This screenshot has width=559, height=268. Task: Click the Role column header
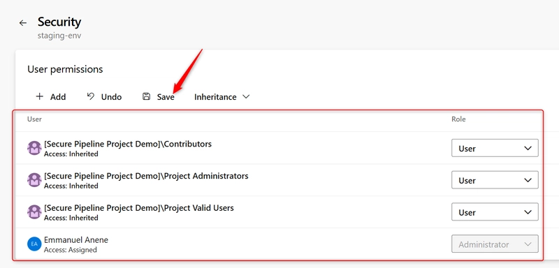[x=458, y=119]
